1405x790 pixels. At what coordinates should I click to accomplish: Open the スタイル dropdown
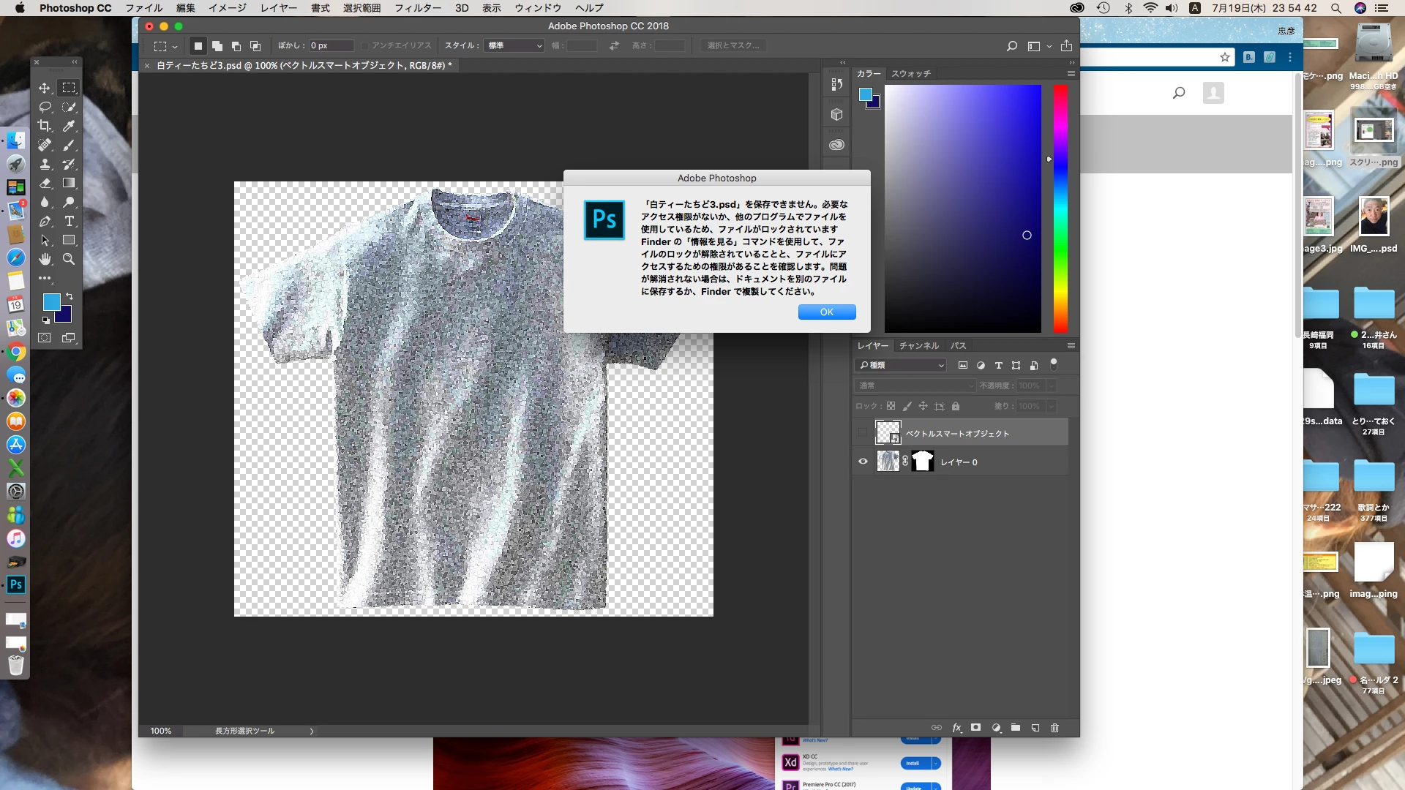pos(514,45)
